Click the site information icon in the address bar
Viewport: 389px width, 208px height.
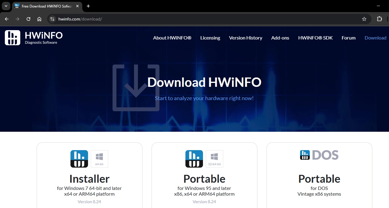click(52, 19)
